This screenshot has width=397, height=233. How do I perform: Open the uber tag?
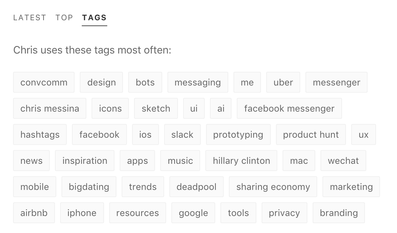[x=283, y=82]
